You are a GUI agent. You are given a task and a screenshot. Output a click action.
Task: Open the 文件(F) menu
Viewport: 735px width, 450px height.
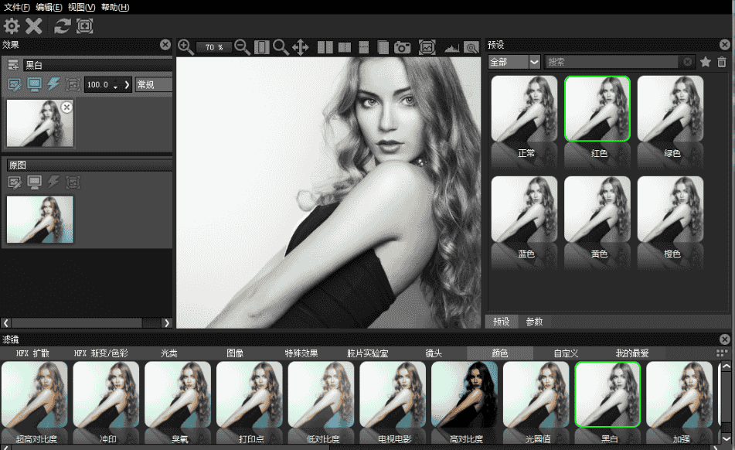pos(17,7)
